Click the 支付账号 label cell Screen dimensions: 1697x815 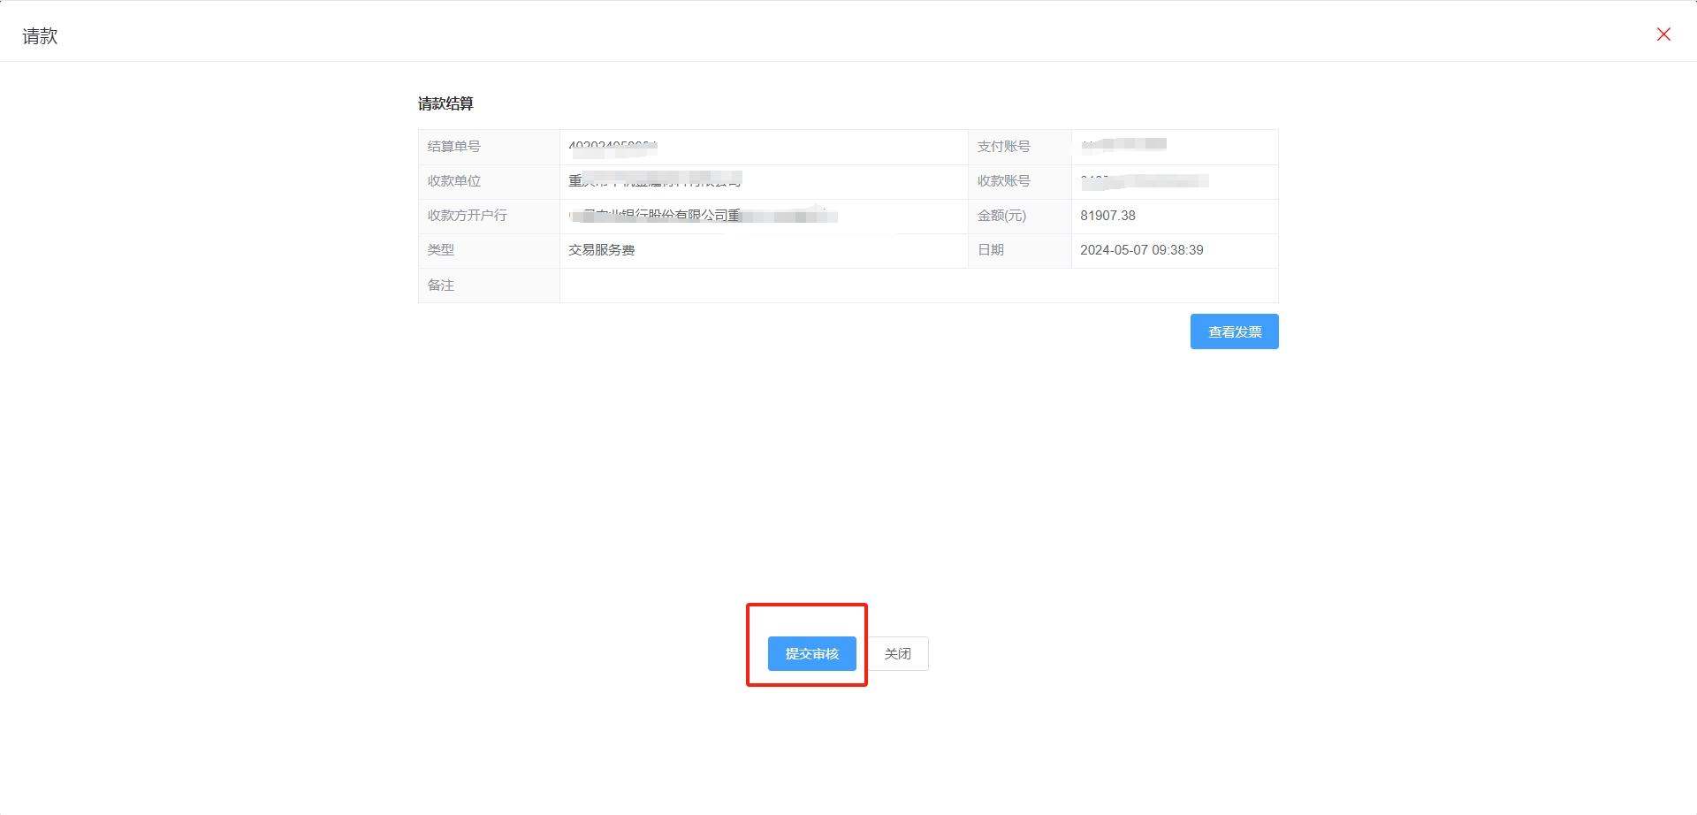tap(1003, 147)
